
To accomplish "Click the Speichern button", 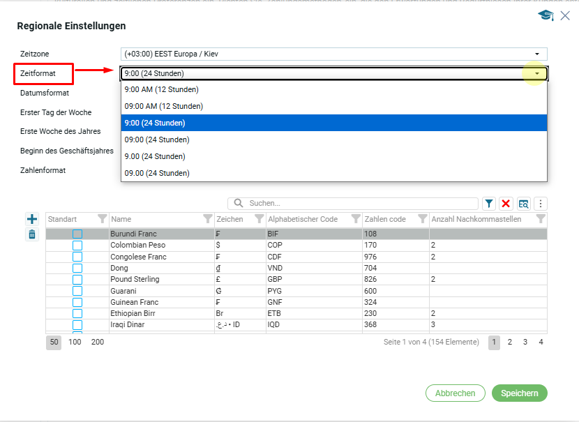I will click(x=519, y=393).
